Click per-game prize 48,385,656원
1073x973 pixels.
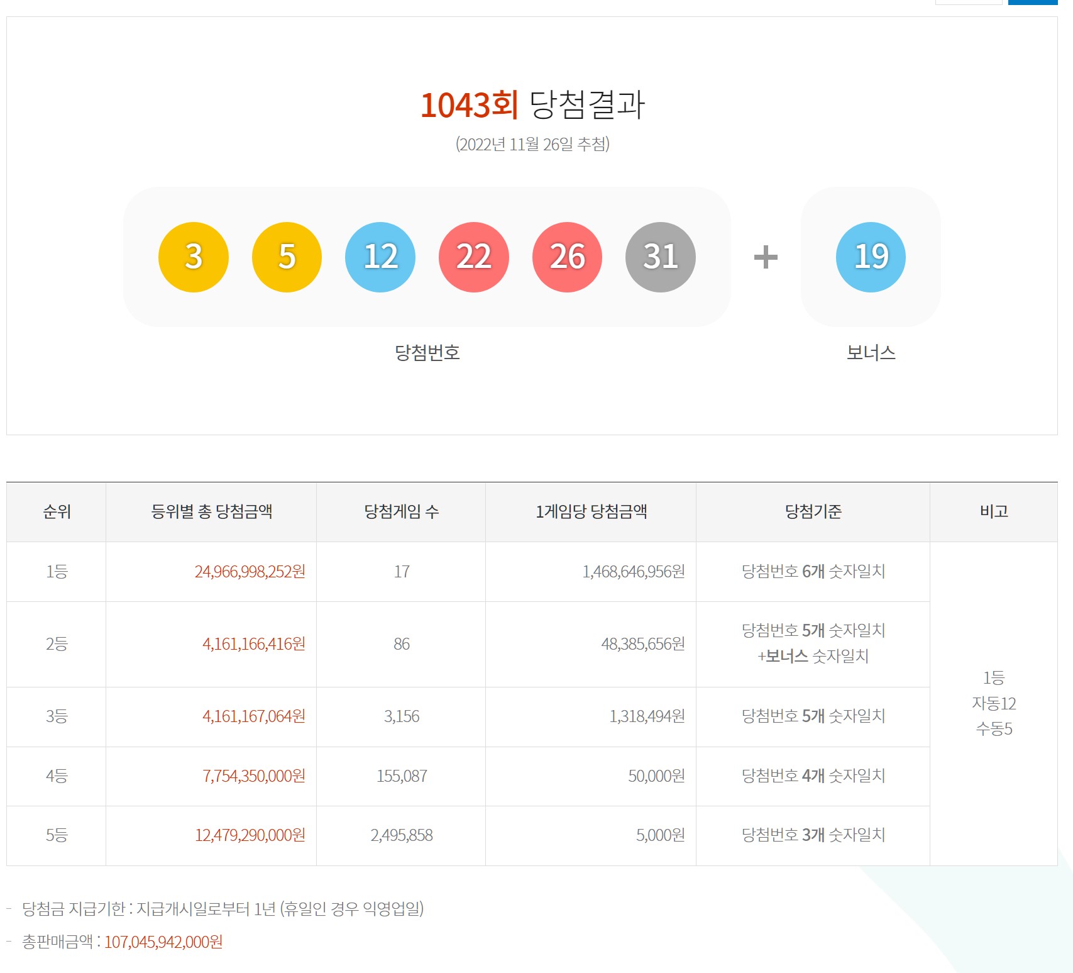(x=643, y=643)
